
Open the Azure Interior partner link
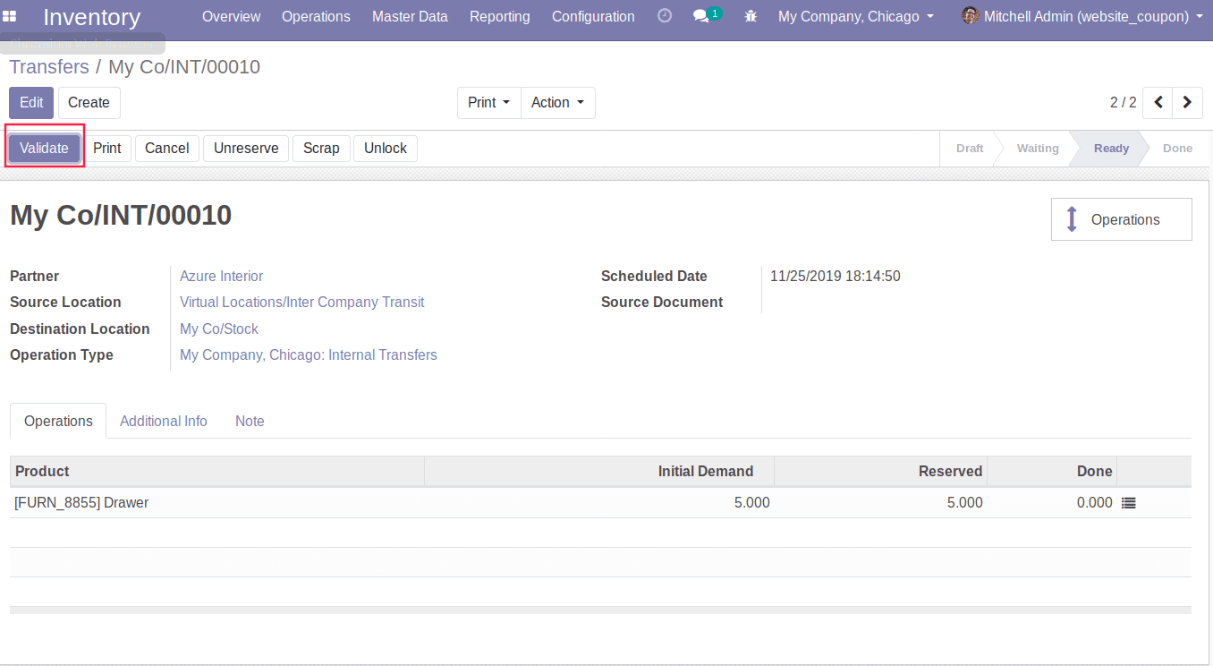tap(222, 276)
